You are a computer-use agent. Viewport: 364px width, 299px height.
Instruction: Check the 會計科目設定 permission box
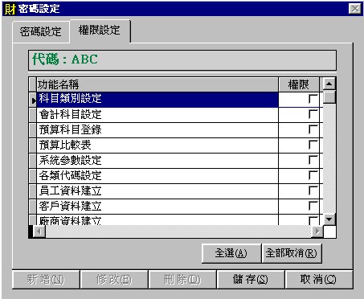click(x=313, y=114)
